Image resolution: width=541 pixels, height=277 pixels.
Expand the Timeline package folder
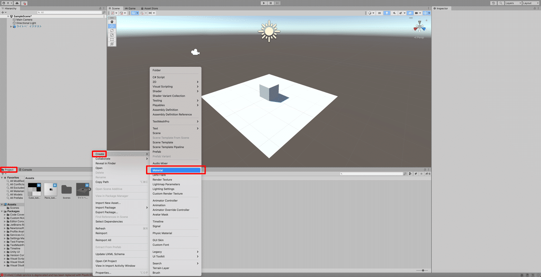tap(5, 248)
